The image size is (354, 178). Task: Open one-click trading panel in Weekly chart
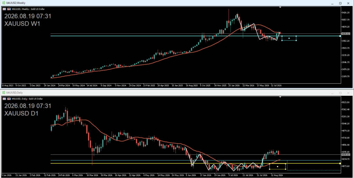pyautogui.click(x=4, y=9)
